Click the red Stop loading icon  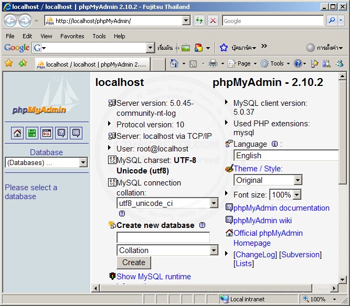(213, 21)
